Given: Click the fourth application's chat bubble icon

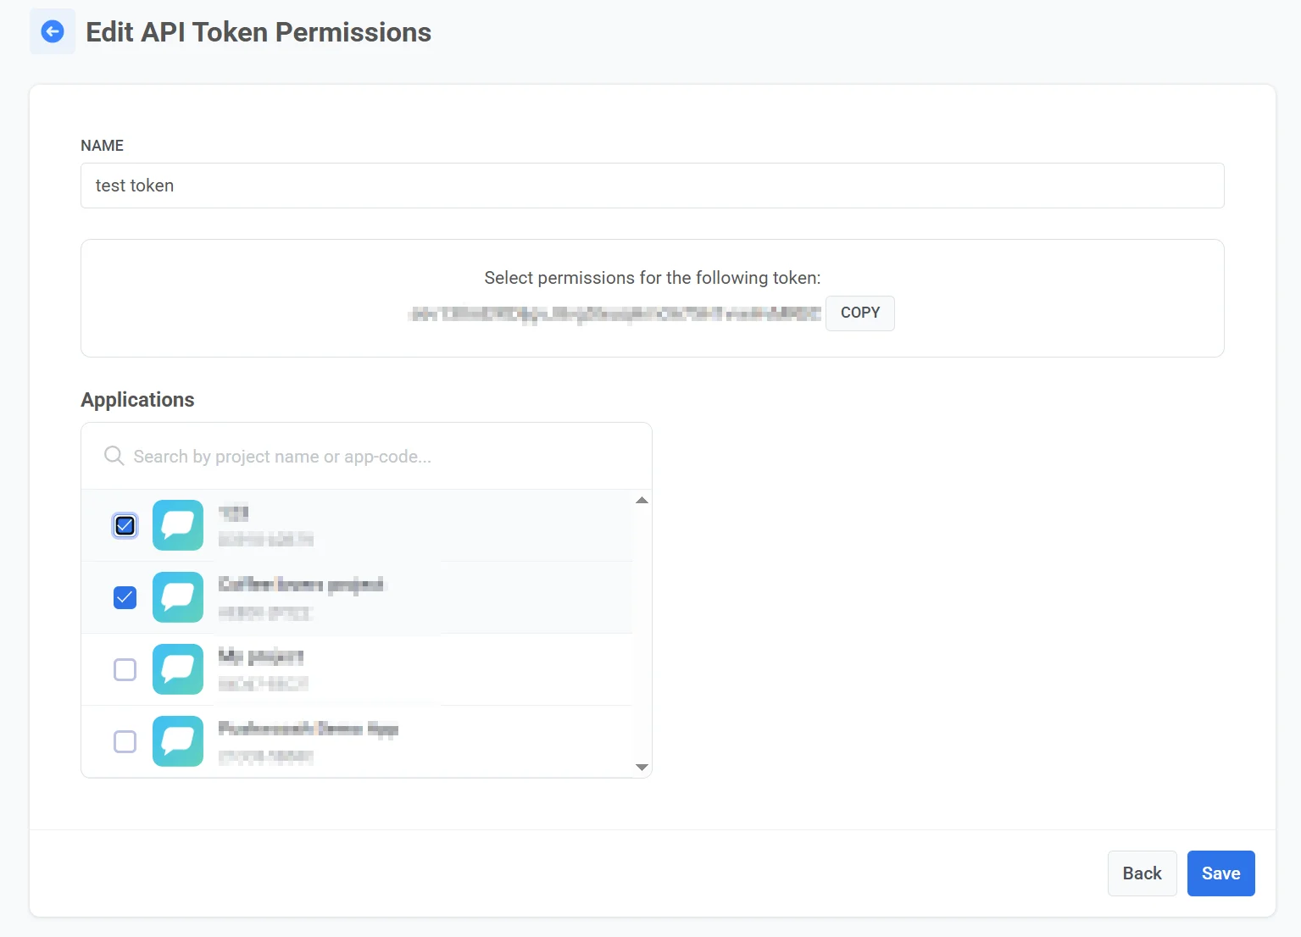Looking at the screenshot, I should tap(178, 741).
